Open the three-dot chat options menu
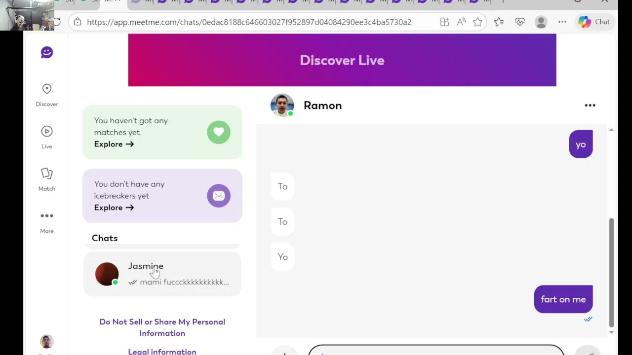 tap(590, 105)
